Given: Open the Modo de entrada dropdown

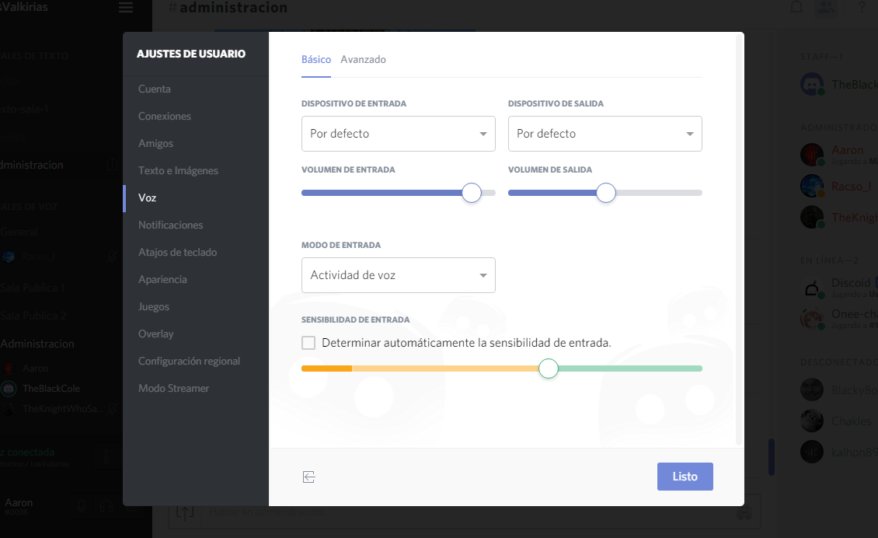Looking at the screenshot, I should pyautogui.click(x=398, y=275).
